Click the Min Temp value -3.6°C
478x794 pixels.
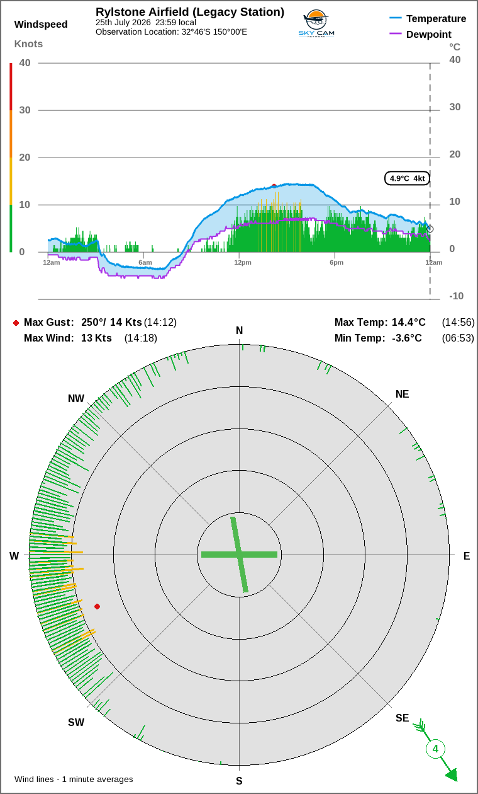point(407,338)
